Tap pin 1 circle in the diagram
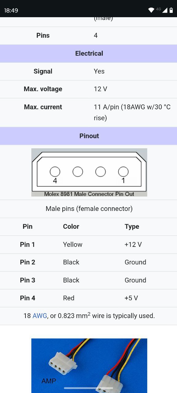177x393 pixels. [123, 172]
